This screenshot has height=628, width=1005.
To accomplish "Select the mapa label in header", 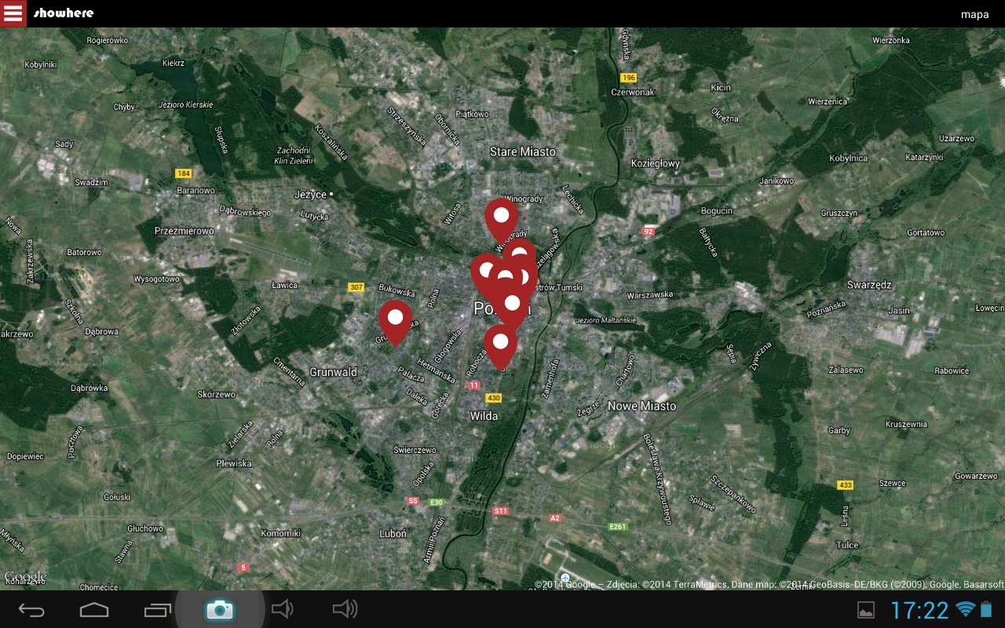I will coord(974,14).
